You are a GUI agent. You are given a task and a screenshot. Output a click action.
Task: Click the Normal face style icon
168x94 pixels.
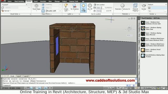coord(3,11)
